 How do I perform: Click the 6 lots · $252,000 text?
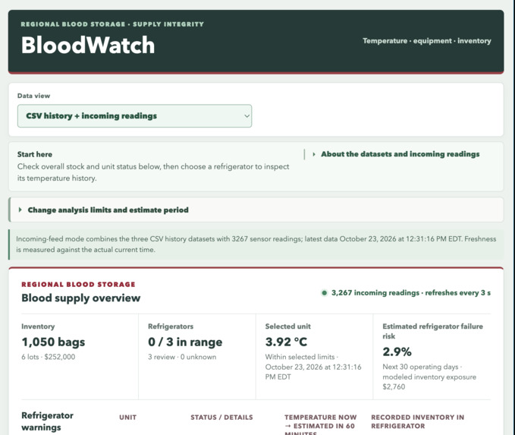(x=49, y=357)
